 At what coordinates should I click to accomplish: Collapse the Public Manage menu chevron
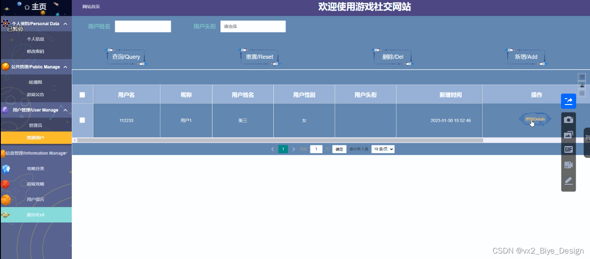point(66,67)
